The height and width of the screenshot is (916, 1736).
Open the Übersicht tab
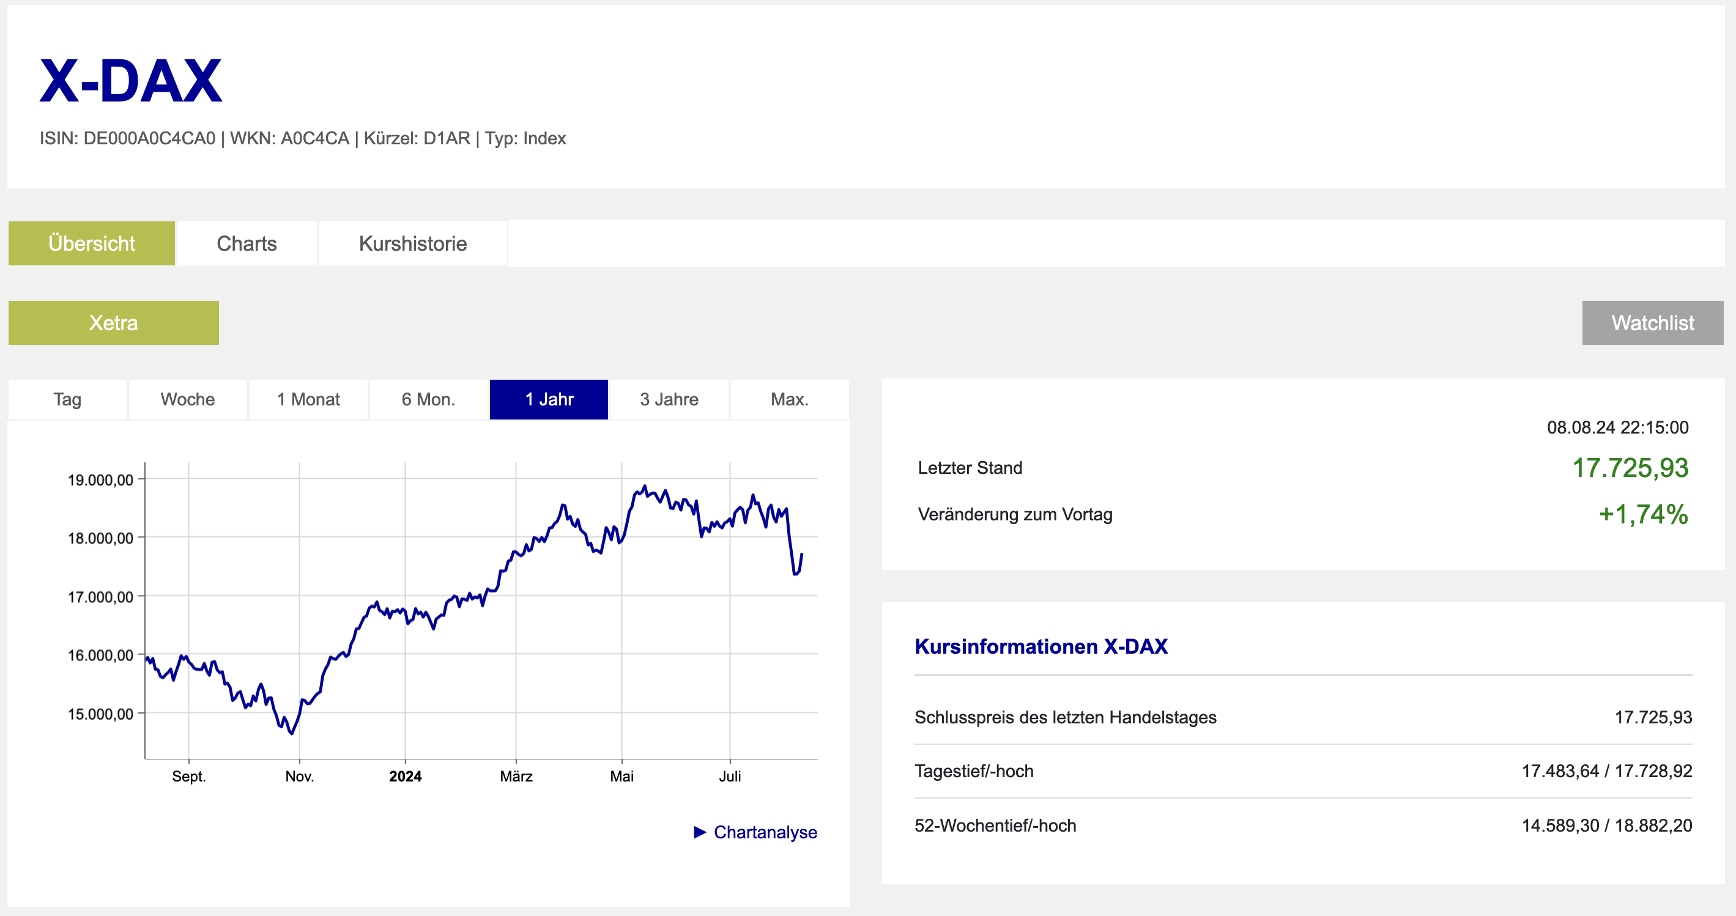click(x=92, y=243)
